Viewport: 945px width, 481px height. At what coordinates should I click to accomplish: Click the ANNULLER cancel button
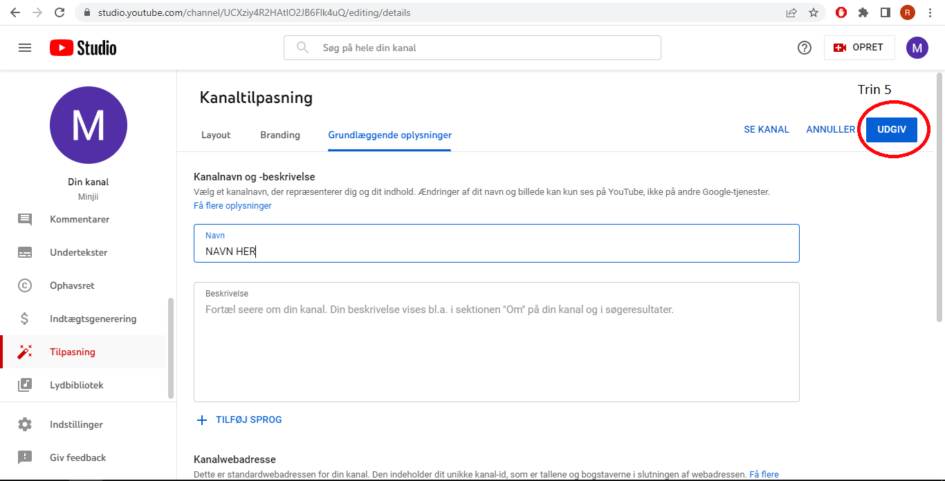click(830, 129)
